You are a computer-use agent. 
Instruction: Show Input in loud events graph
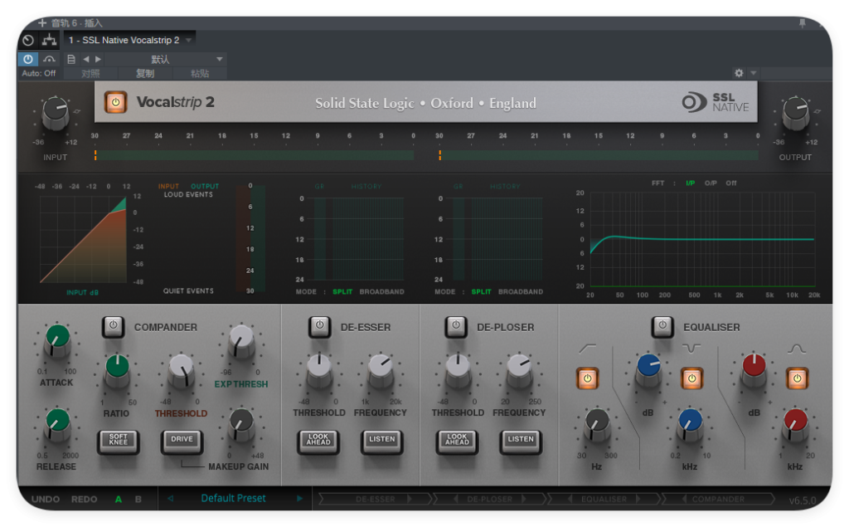(168, 186)
